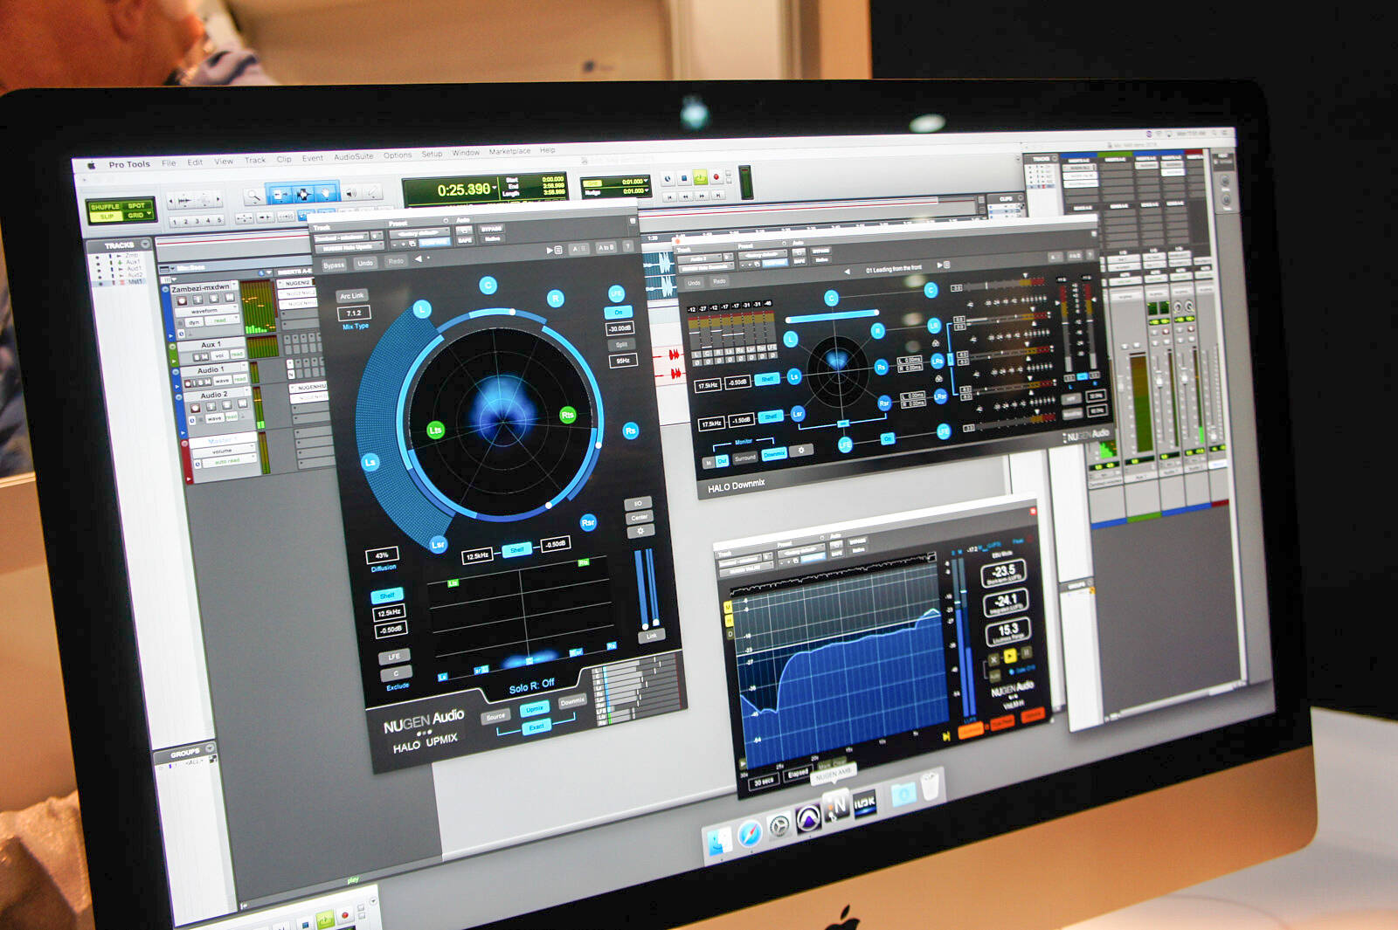Toggle LFE On button in Halo Upmix
The height and width of the screenshot is (930, 1398).
click(x=618, y=312)
